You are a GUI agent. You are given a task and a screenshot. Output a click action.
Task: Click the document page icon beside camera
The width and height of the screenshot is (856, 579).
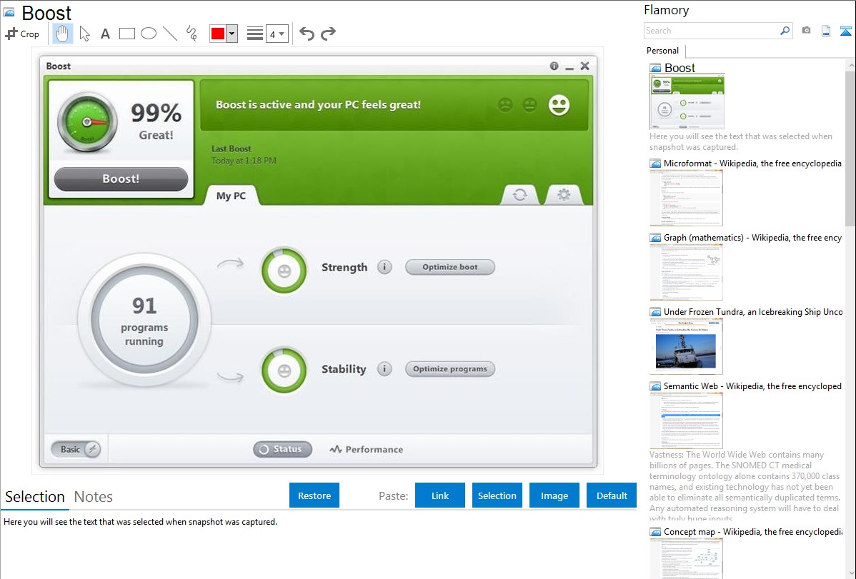(x=826, y=31)
